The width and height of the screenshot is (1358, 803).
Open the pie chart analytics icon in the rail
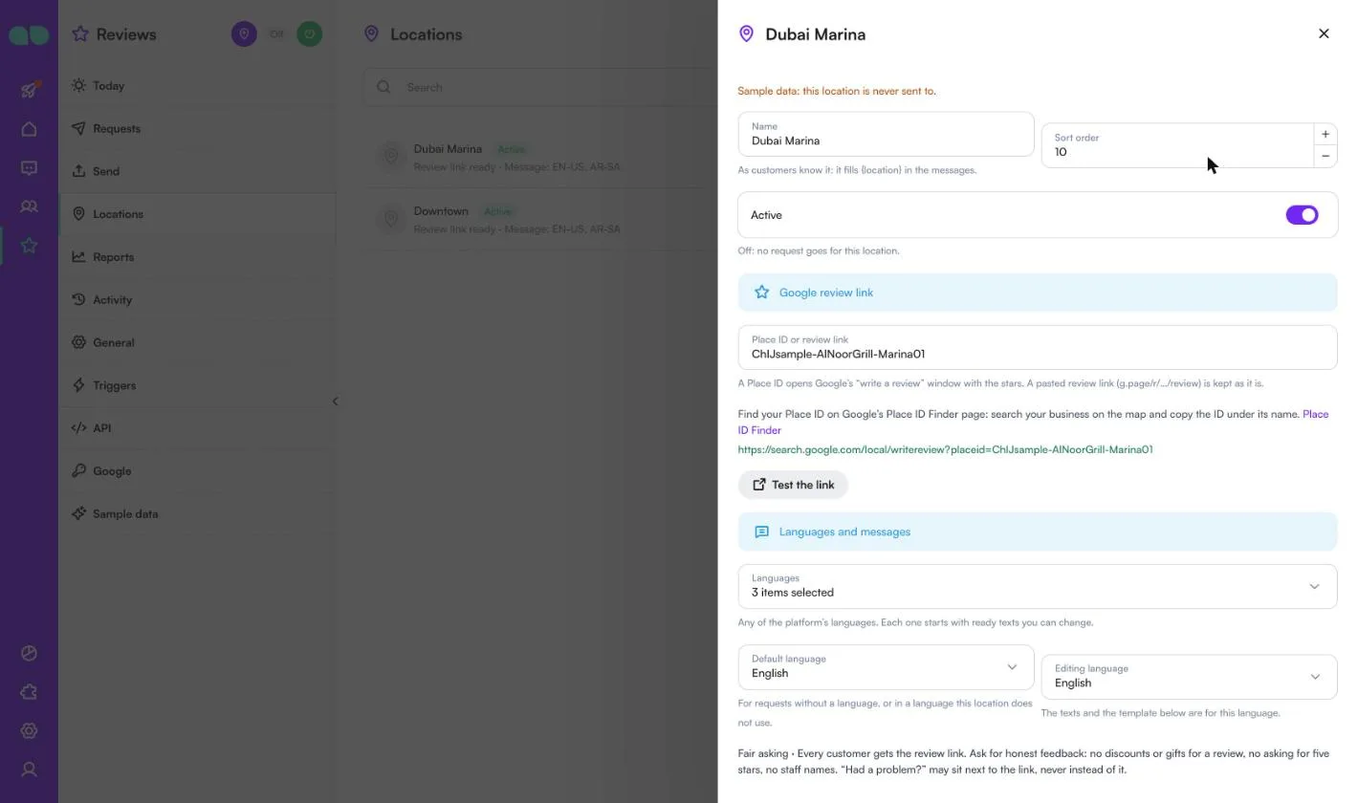(x=29, y=653)
